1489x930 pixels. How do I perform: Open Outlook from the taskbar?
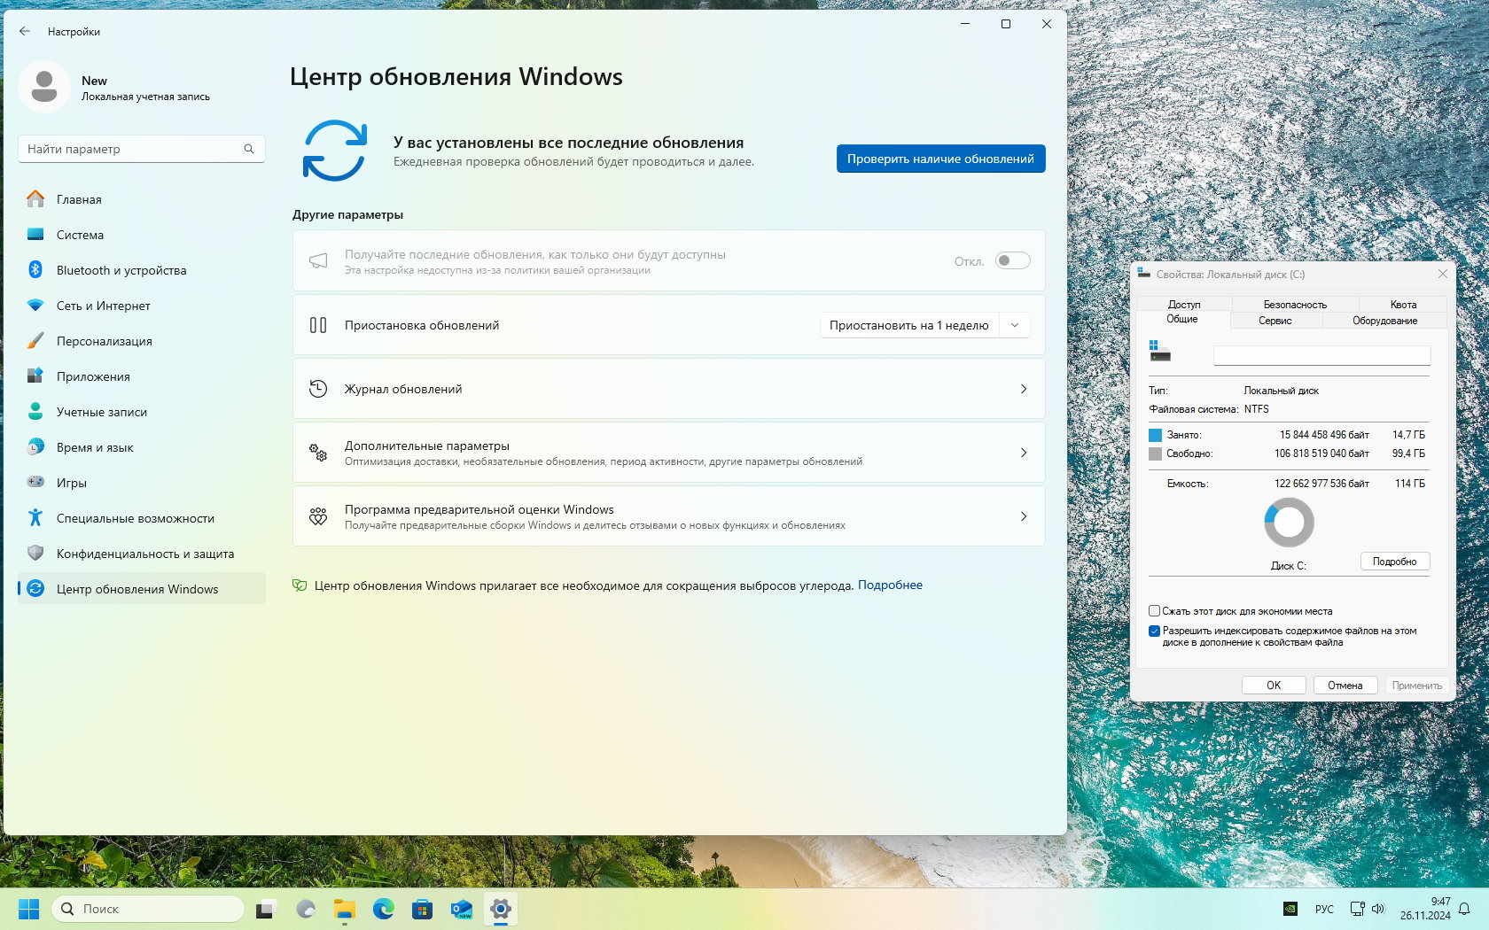[461, 909]
